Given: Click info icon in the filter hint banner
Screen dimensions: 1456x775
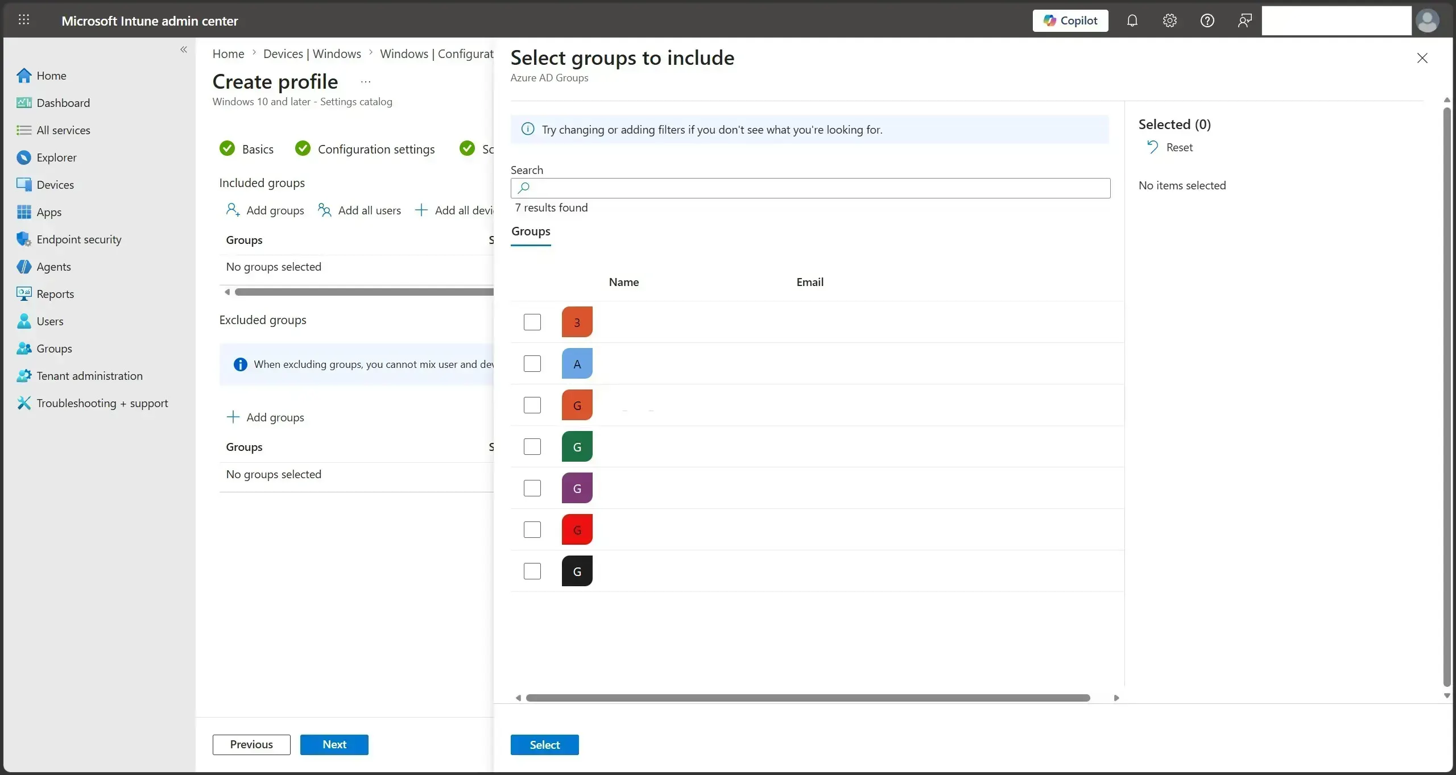Looking at the screenshot, I should coord(528,129).
